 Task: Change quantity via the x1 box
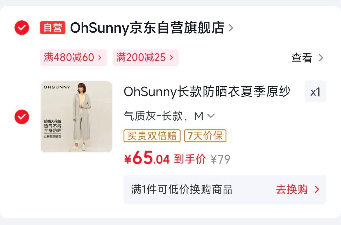coord(315,92)
